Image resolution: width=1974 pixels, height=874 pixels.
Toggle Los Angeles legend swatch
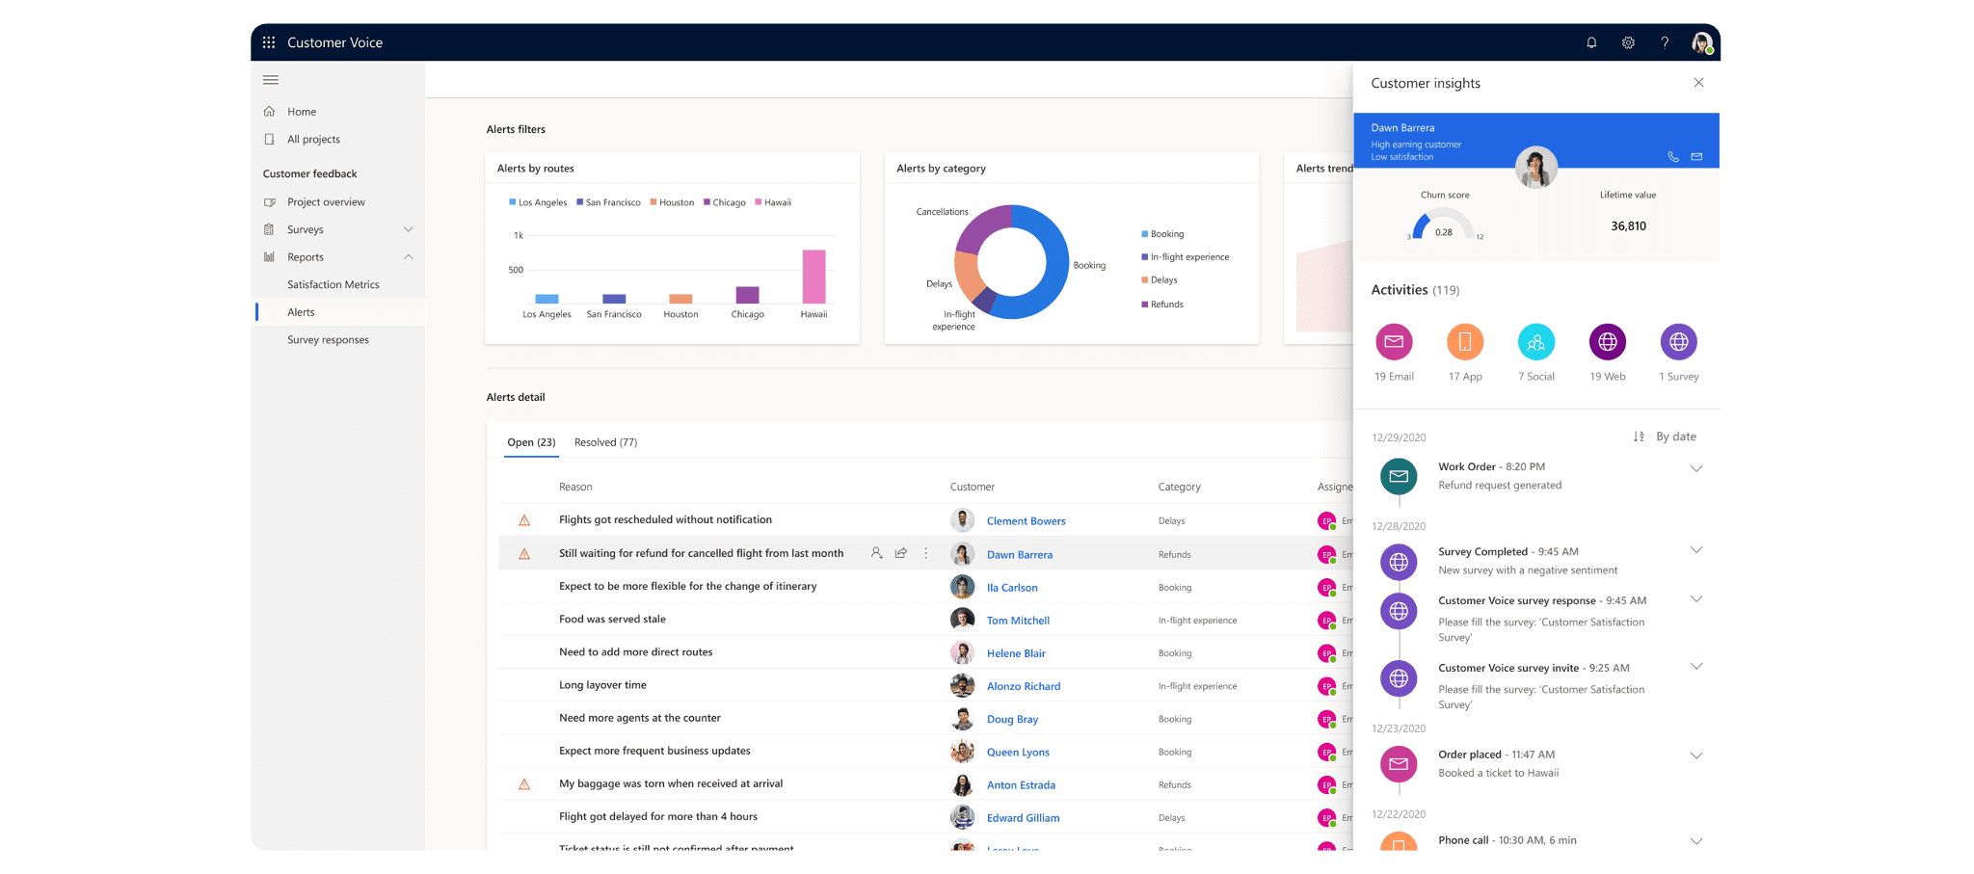(512, 202)
